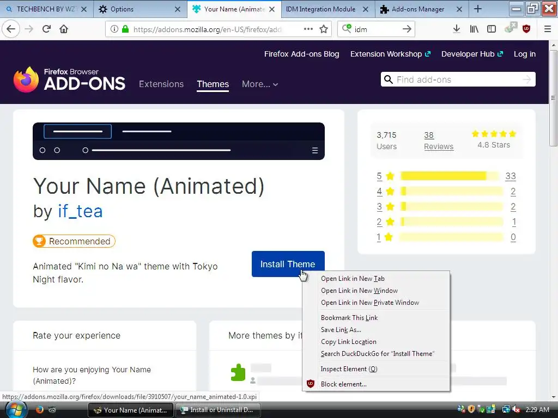
Task: Click the Firefox Add-ons logo
Action: (69, 79)
